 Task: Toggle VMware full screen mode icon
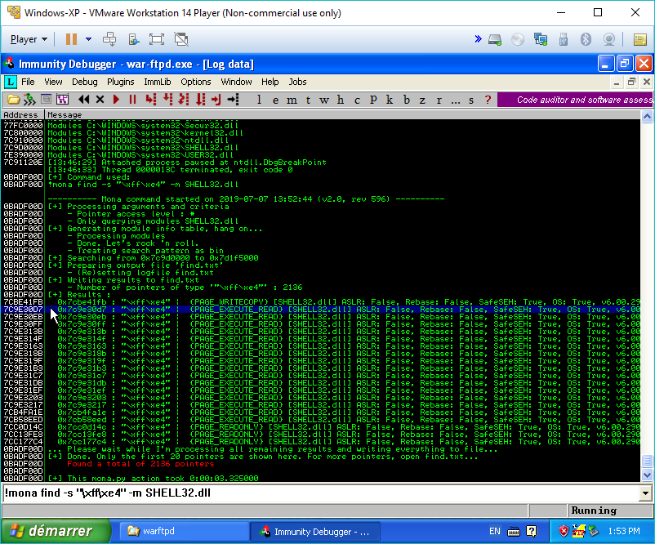tap(157, 39)
